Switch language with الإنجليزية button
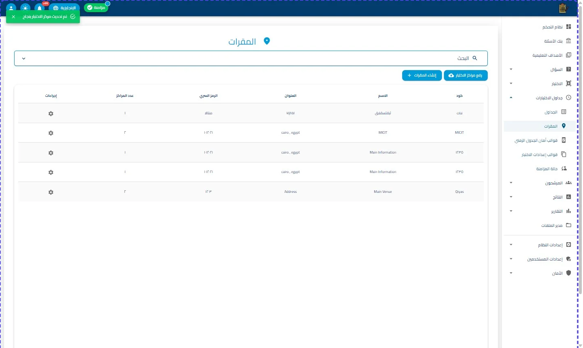Viewport: 583px width, 348px height. (64, 8)
